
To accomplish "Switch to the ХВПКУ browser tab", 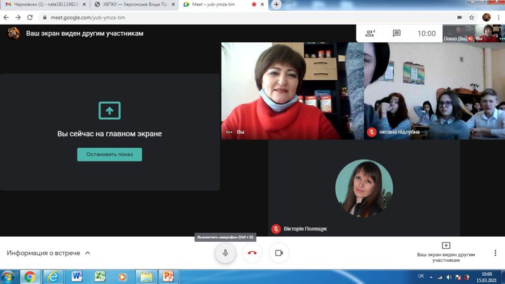I will (134, 4).
